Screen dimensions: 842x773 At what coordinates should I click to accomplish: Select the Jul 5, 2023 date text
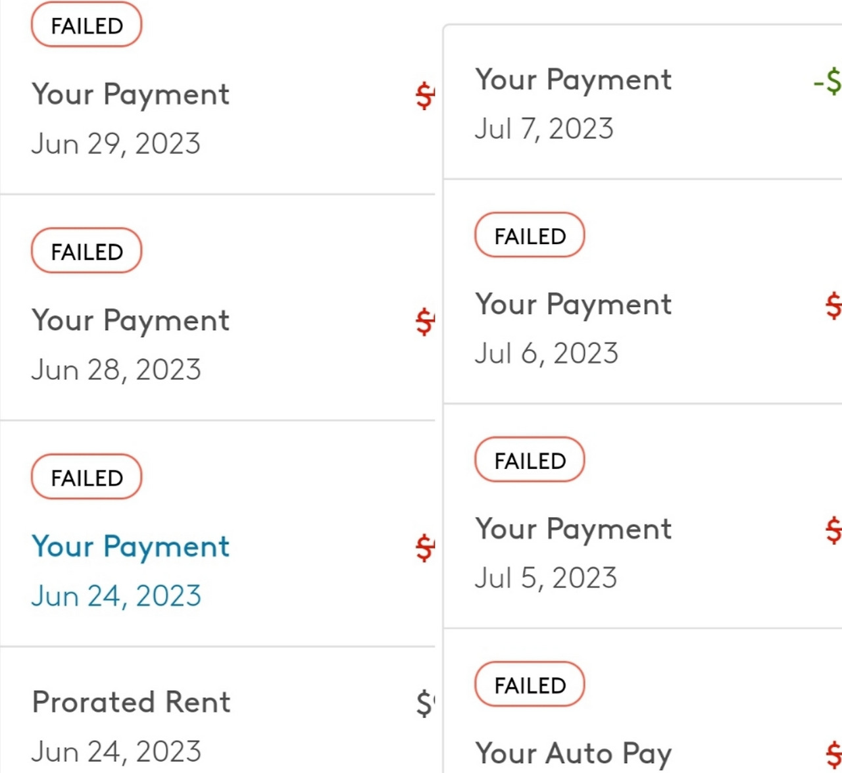pos(545,578)
